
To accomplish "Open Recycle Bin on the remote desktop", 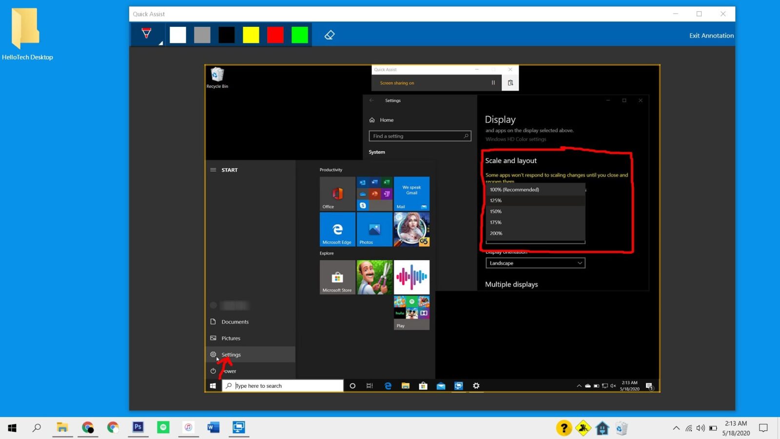I will 217,76.
